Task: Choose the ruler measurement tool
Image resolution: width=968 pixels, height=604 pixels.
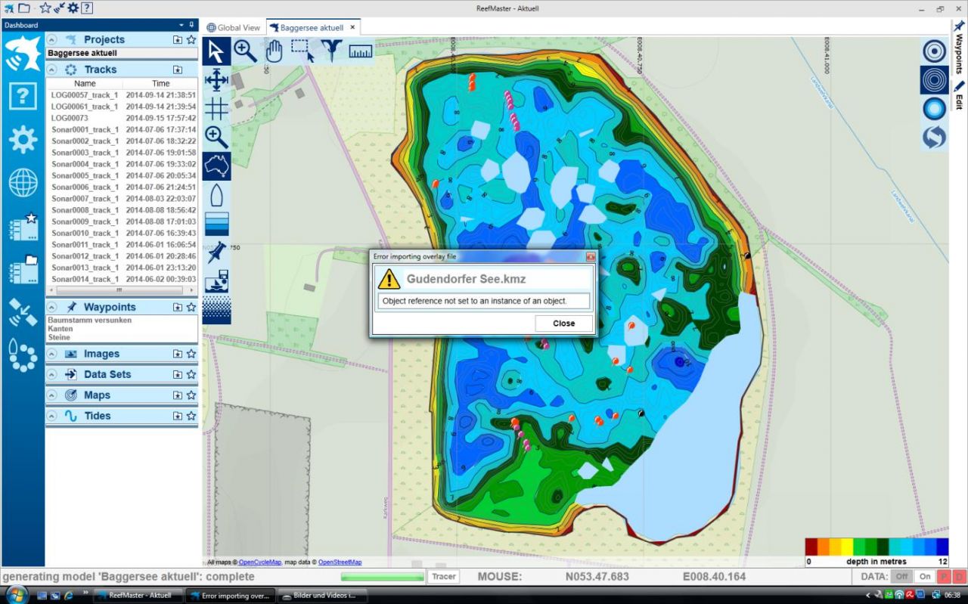Action: pos(361,51)
